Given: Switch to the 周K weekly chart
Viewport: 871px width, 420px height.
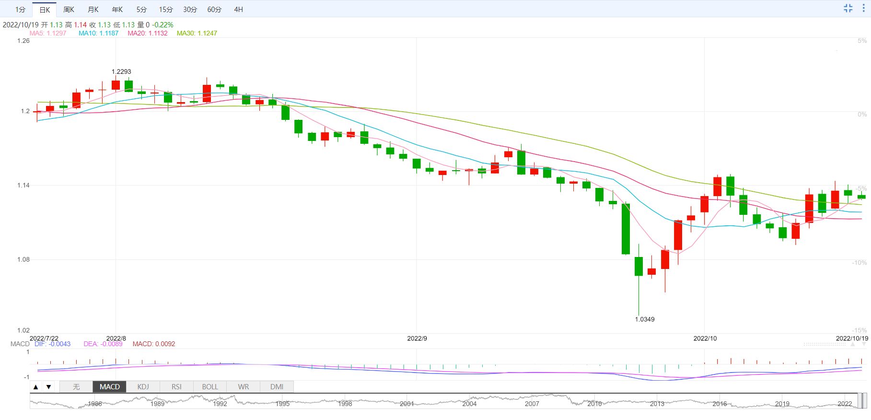Looking at the screenshot, I should [69, 10].
